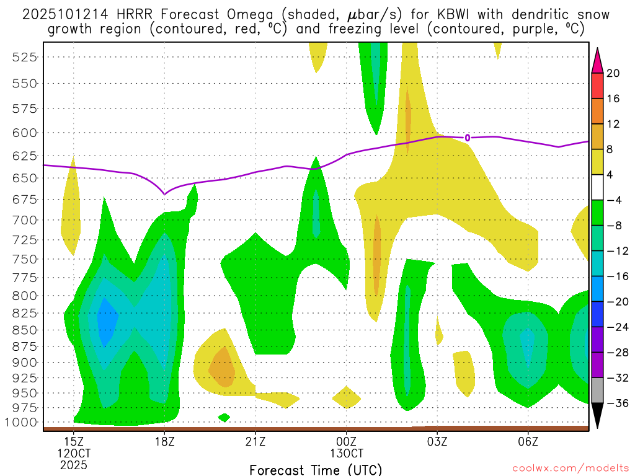This screenshot has width=635, height=476.
Task: Click the 15Z time axis label
Action: coord(74,441)
